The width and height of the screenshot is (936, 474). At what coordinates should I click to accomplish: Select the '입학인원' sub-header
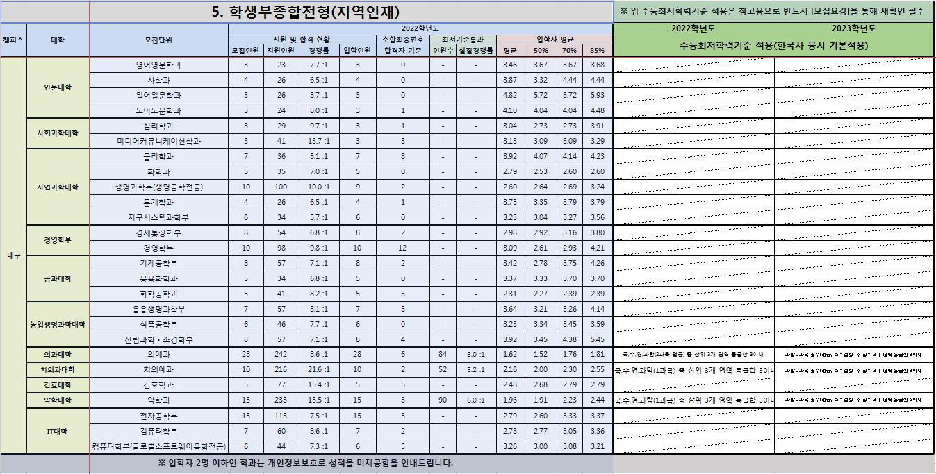point(357,51)
